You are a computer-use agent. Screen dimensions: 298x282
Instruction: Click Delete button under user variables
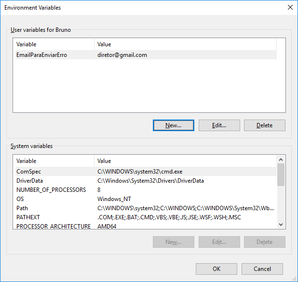coord(265,125)
